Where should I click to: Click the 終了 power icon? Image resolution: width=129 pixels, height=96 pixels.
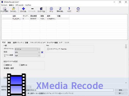(x=78, y=9)
